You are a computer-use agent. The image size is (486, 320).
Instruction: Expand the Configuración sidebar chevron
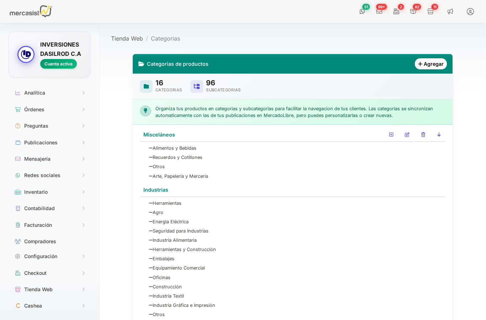83,256
